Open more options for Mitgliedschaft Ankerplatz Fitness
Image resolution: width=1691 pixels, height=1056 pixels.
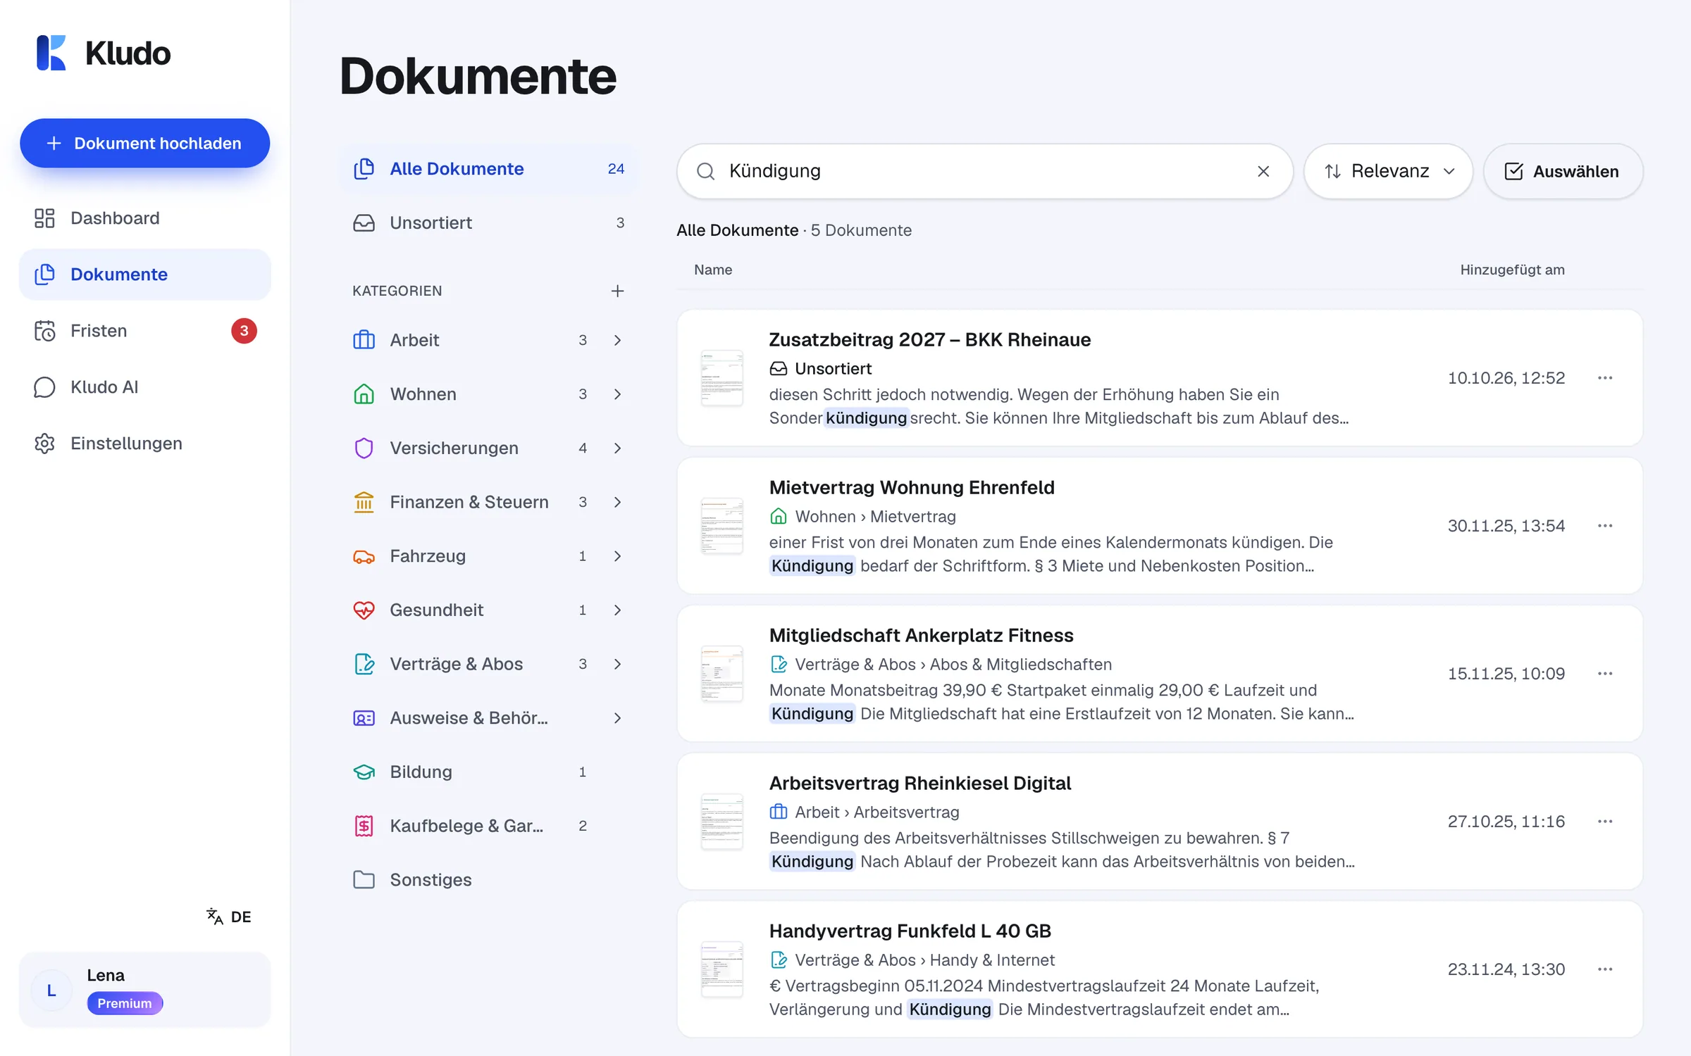pos(1605,674)
